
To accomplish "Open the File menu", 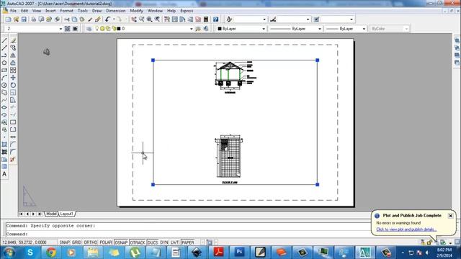I will click(13, 11).
